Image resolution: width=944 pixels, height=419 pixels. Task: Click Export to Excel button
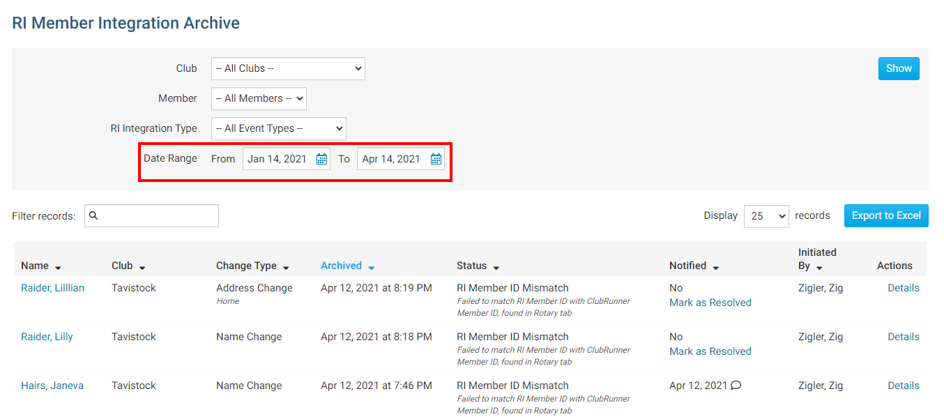[885, 215]
